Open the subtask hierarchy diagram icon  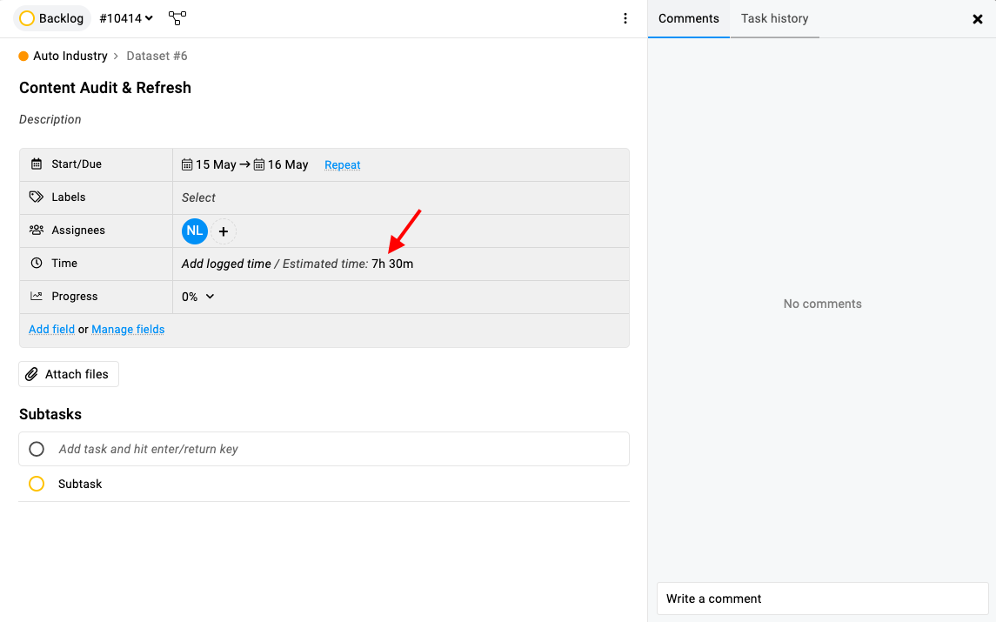[x=177, y=18]
